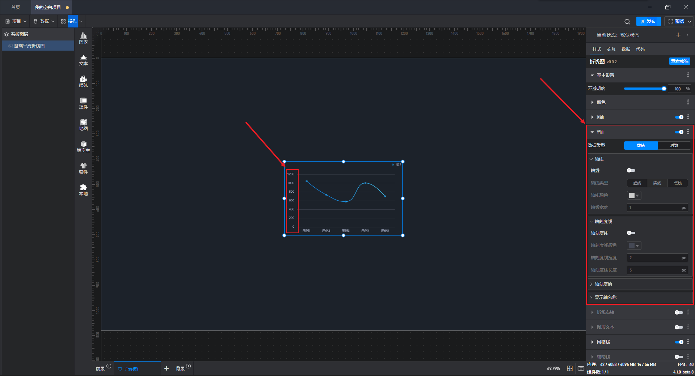Open the 数据 data menu

click(44, 21)
